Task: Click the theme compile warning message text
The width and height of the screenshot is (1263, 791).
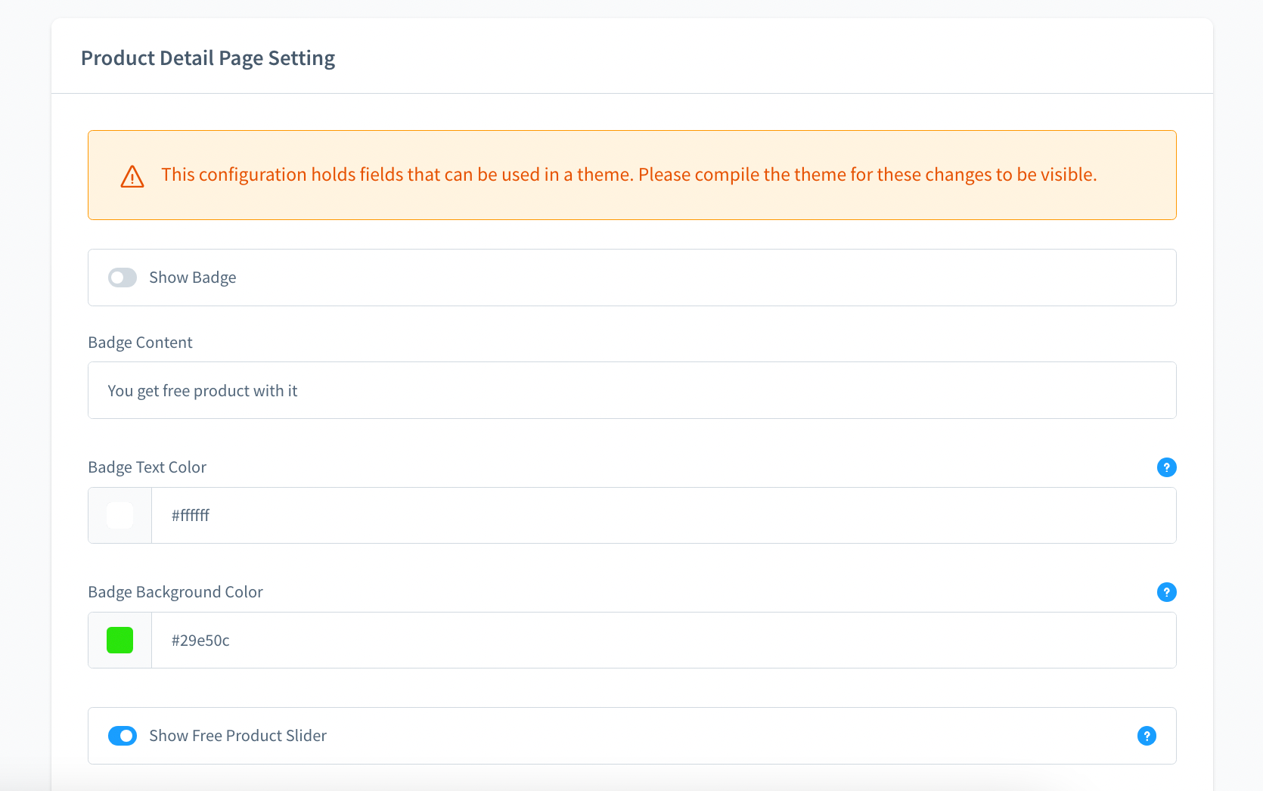Action: 629,175
